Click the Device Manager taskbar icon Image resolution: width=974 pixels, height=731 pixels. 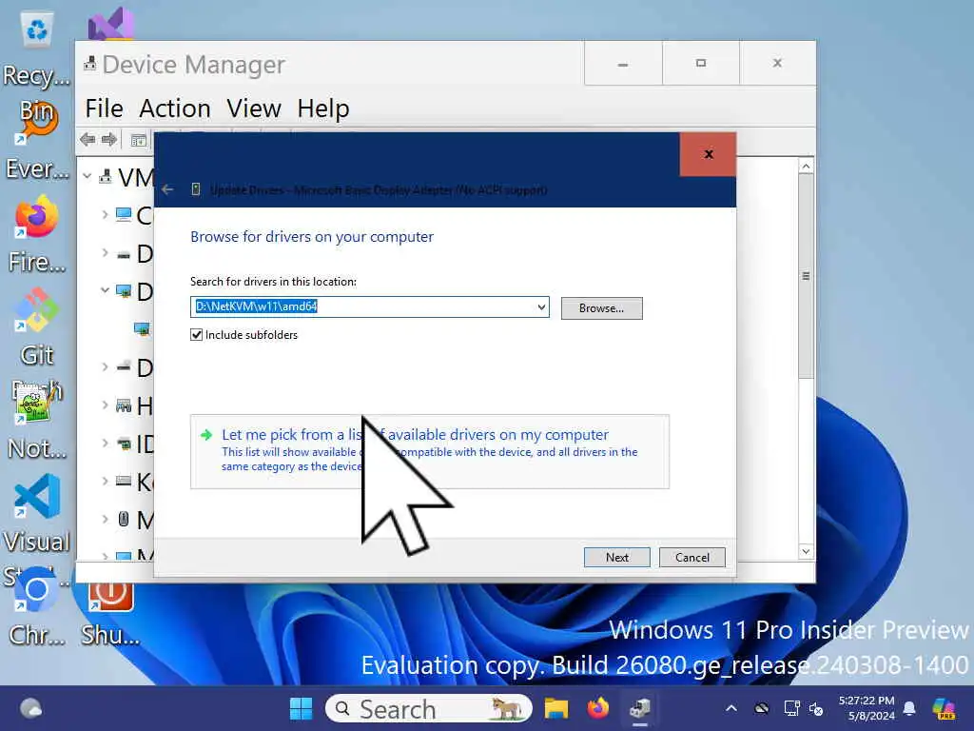pos(640,708)
